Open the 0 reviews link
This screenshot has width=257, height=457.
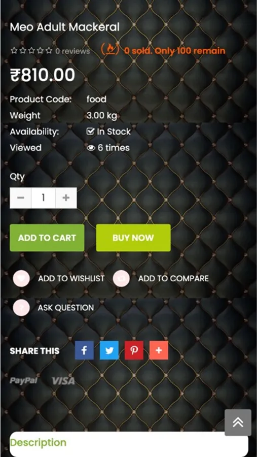click(72, 51)
